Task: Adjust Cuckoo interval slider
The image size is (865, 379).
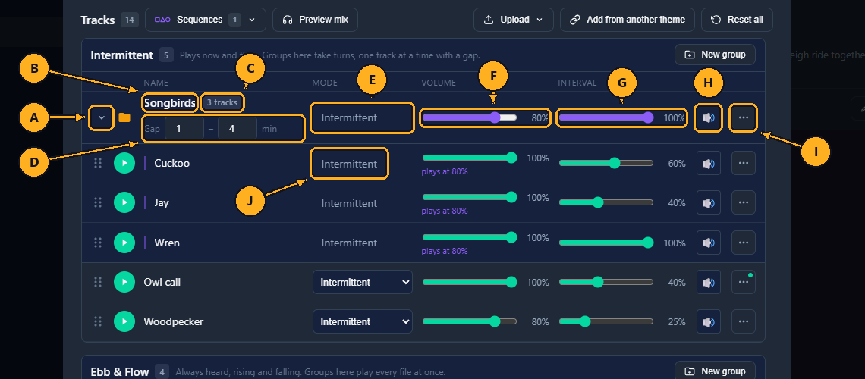Action: 606,163
